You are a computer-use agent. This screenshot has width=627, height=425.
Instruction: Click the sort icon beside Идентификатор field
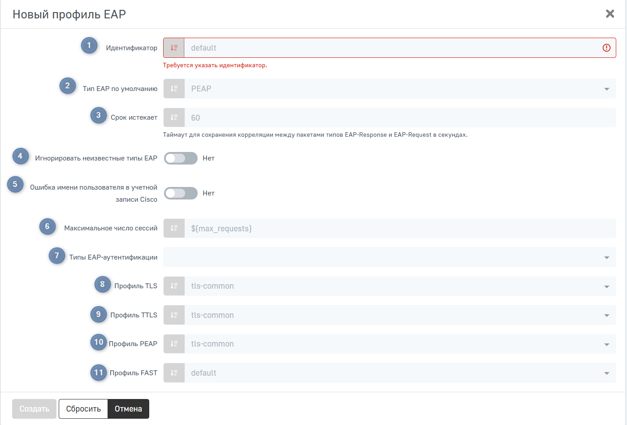click(x=174, y=48)
